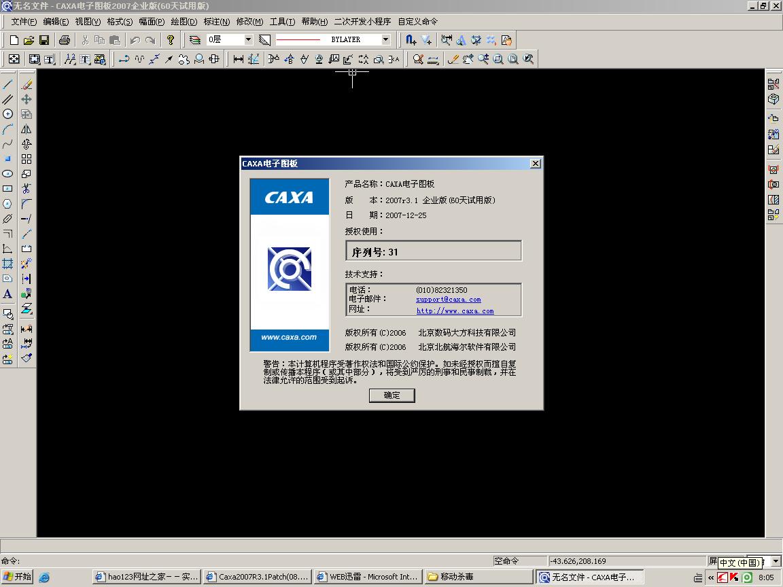Select the Text 'A' tool

[8, 293]
